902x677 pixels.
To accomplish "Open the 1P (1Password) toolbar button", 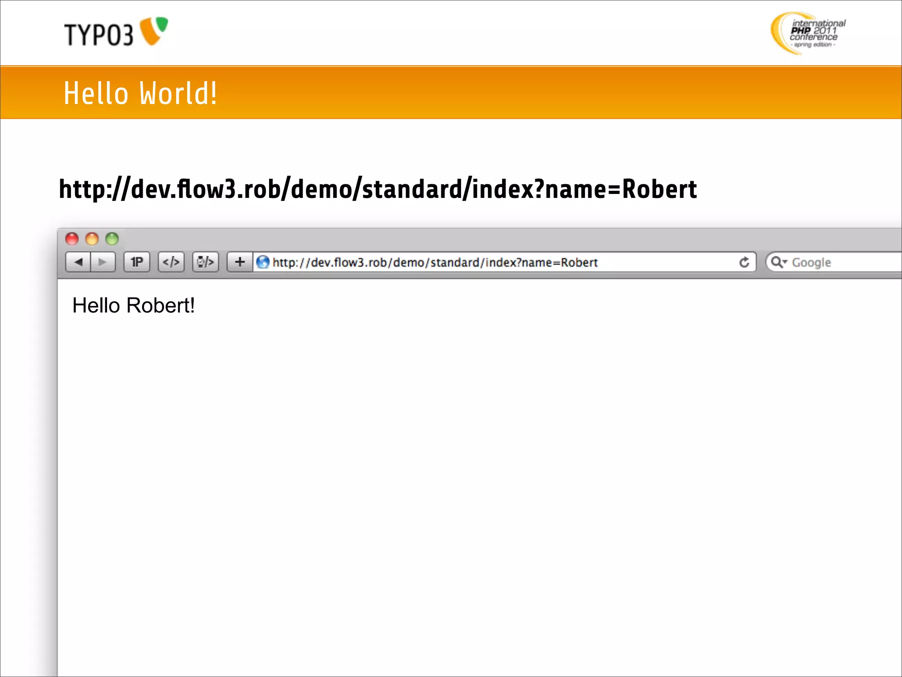I will [x=137, y=262].
